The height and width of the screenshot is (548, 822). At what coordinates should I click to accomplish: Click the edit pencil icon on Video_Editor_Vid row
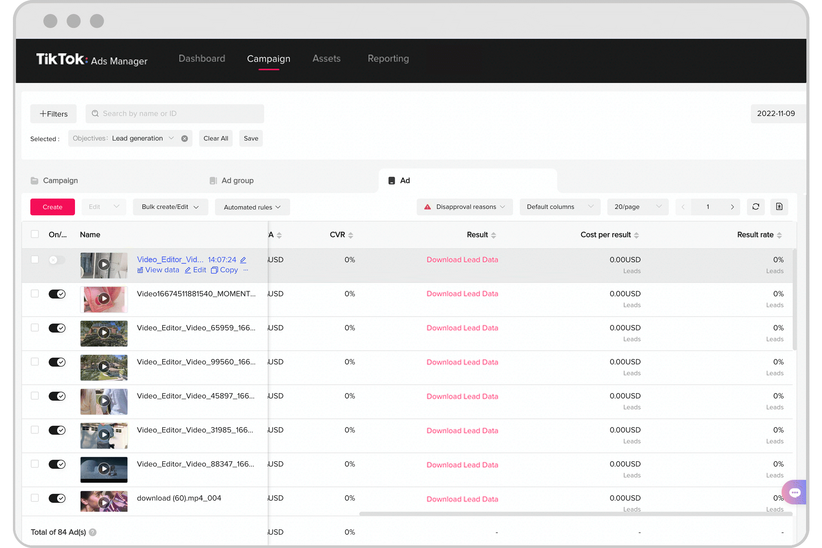244,259
